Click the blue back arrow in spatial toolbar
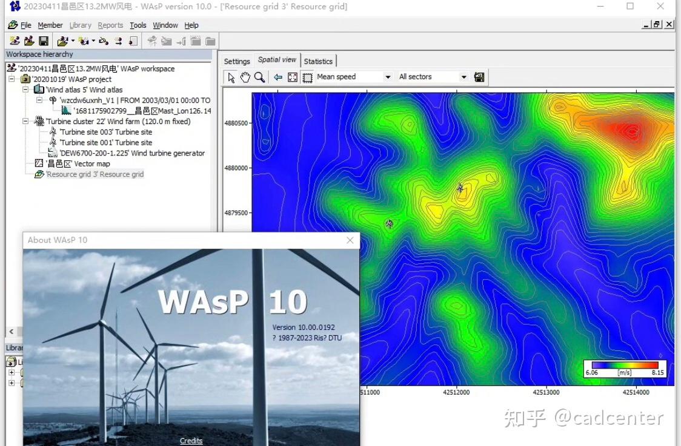 tap(277, 77)
